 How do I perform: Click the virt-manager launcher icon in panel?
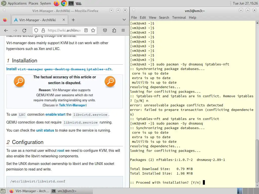(78, 3)
